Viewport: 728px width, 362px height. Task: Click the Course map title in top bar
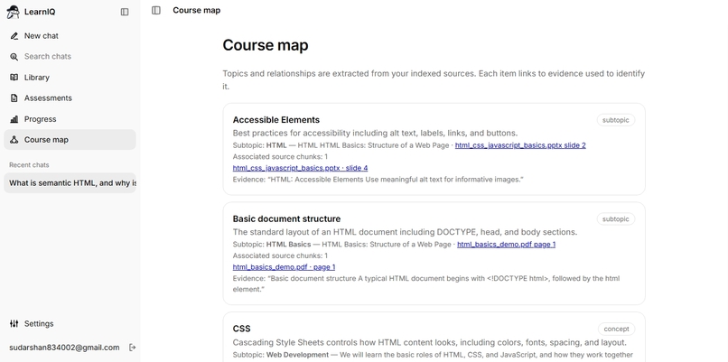pos(196,10)
